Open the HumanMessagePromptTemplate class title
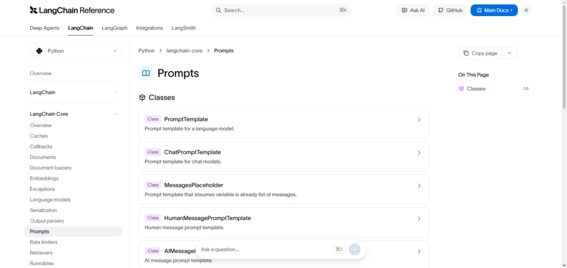567x268 pixels. 208,218
